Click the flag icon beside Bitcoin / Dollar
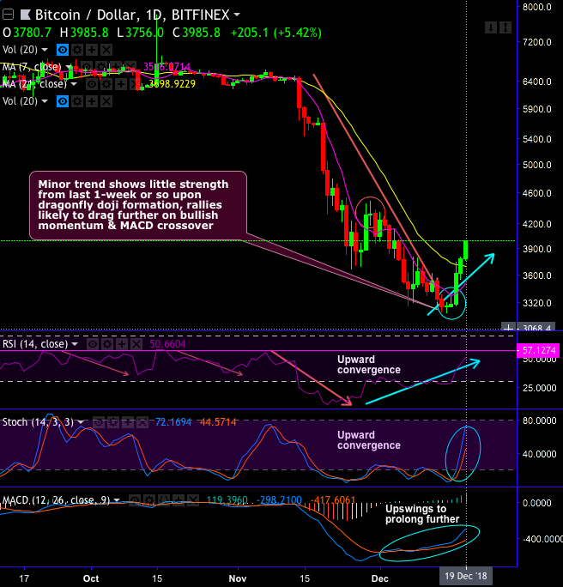 (26, 15)
